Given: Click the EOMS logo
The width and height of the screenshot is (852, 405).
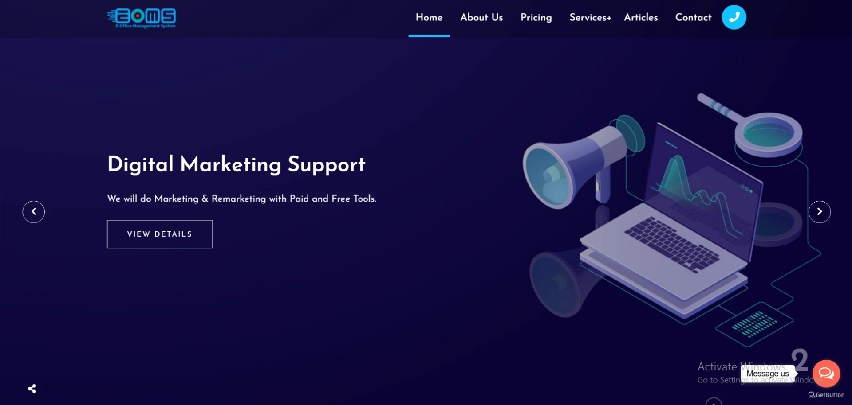Looking at the screenshot, I should [x=142, y=18].
